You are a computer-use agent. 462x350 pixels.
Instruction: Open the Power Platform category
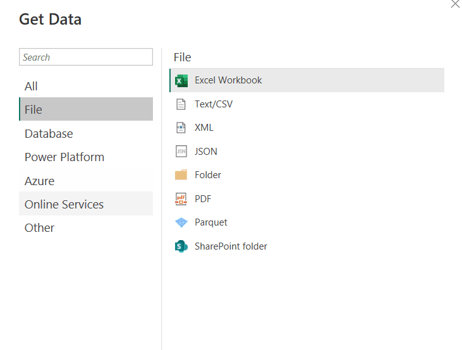[86, 157]
